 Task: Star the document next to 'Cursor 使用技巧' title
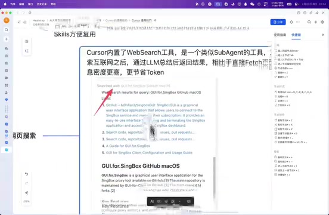coord(156,20)
